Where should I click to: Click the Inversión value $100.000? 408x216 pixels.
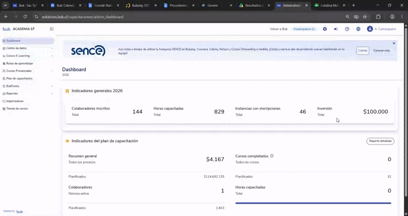[x=375, y=111]
